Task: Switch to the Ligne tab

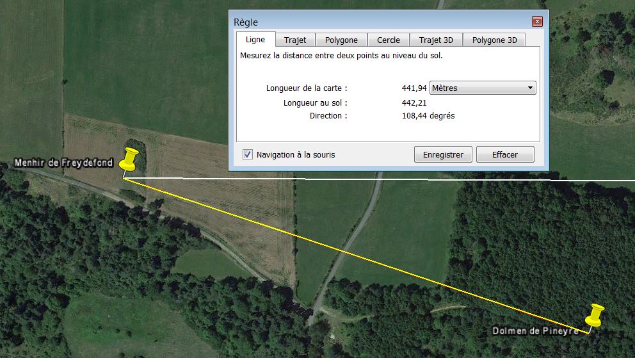Action: coord(255,40)
